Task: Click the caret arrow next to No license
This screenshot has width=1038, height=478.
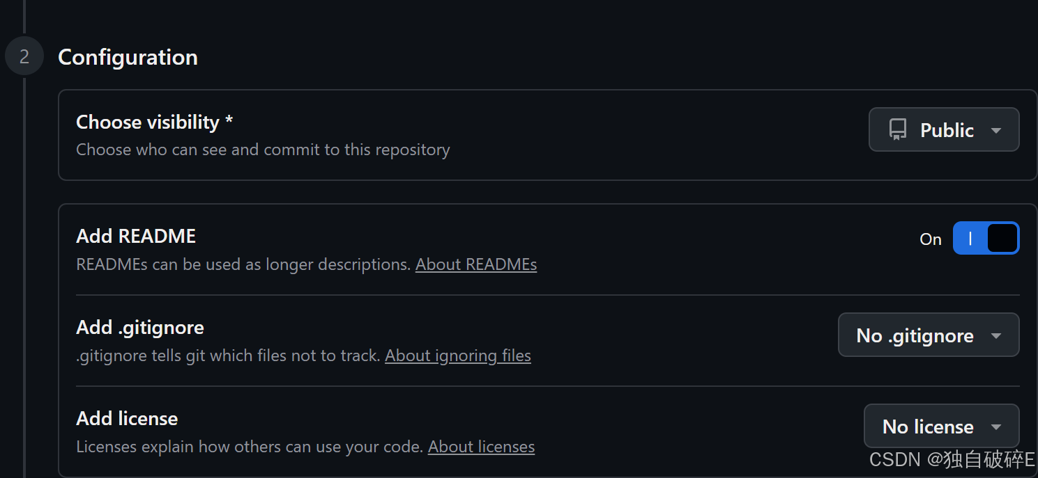Action: coord(996,427)
